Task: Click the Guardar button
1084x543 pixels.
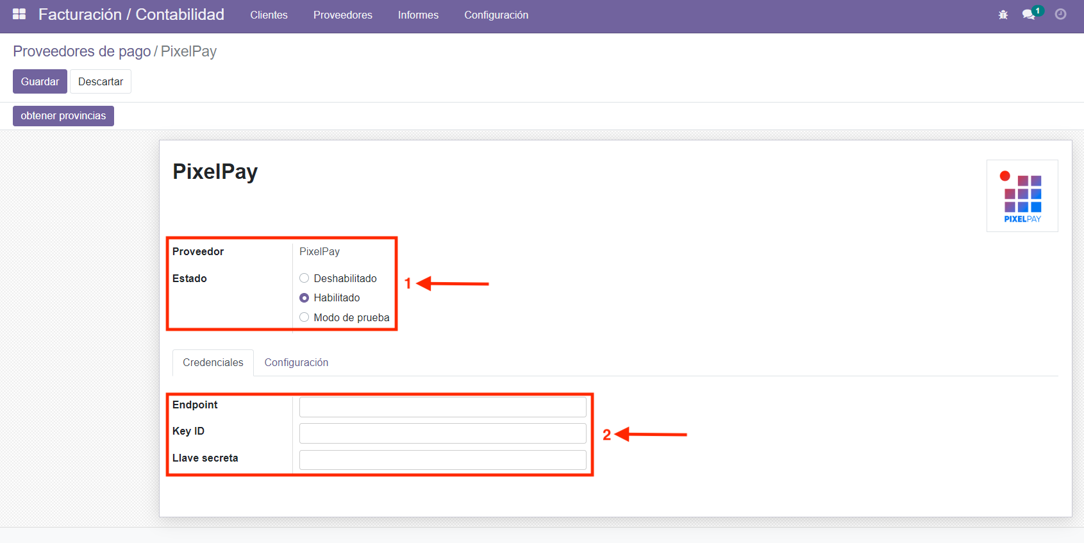Action: click(40, 81)
